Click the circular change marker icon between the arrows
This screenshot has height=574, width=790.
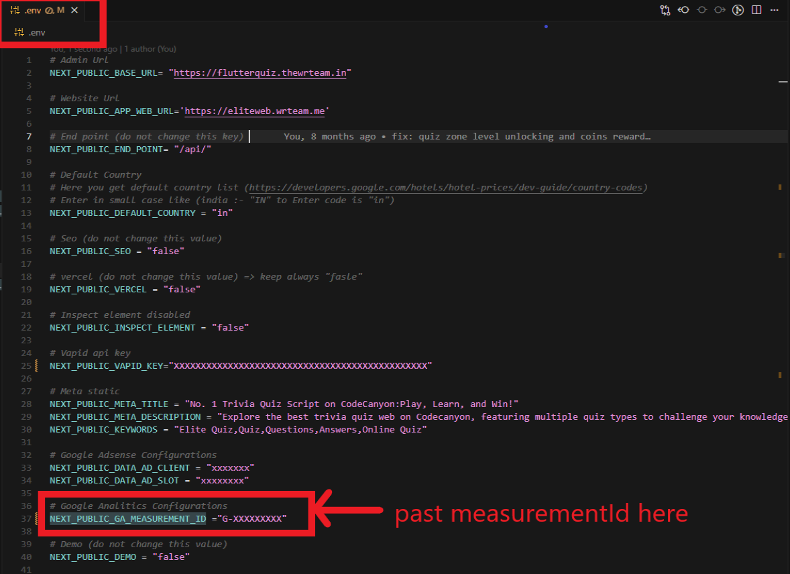(x=701, y=10)
